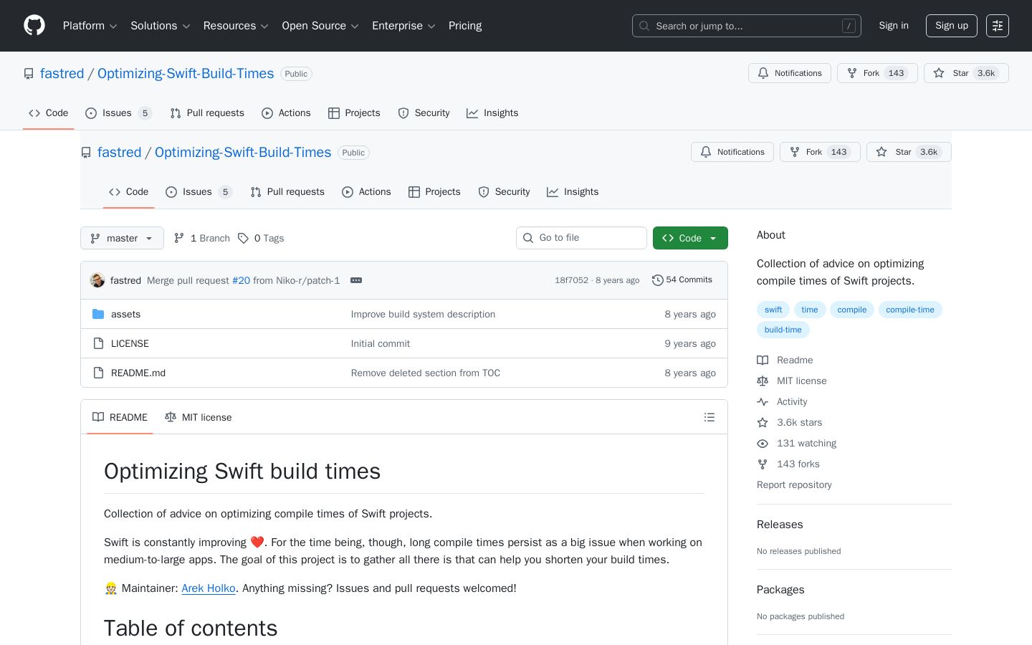Click the file icon beside LICENSE

coord(98,343)
